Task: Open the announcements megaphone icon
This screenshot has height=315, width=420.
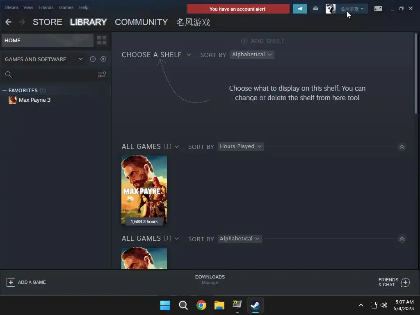Action: 299,9
